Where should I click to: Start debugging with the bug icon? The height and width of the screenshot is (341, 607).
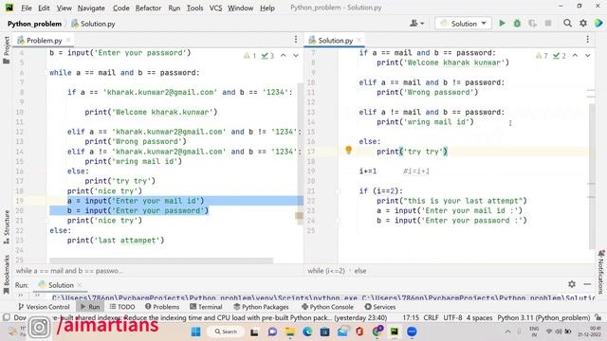coord(517,24)
